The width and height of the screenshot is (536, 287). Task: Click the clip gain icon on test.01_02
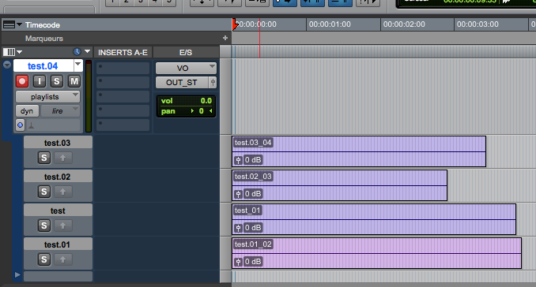click(x=238, y=262)
